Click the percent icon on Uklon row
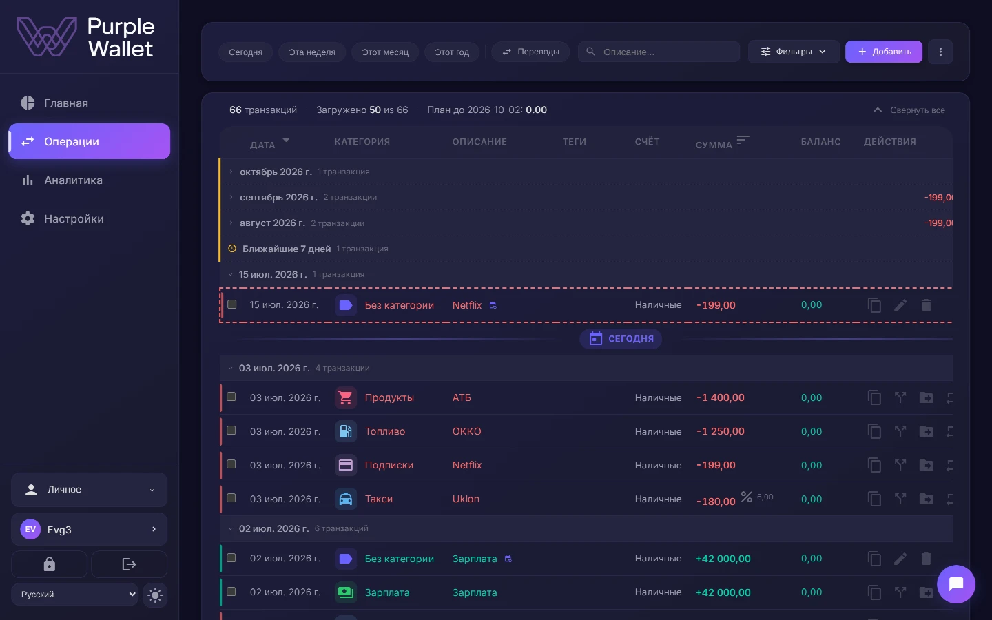 pyautogui.click(x=746, y=497)
